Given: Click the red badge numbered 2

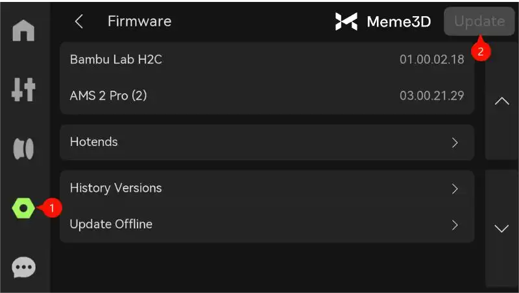Looking at the screenshot, I should tap(480, 51).
